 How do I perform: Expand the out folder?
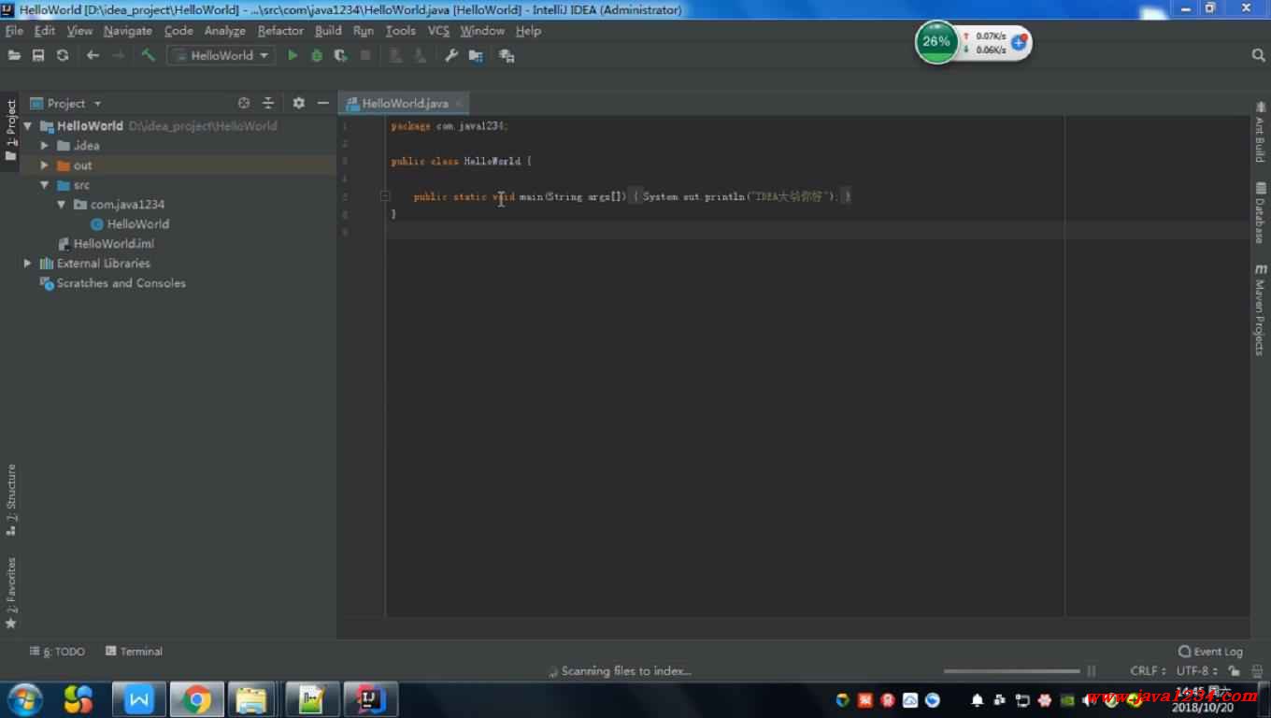[x=44, y=165]
